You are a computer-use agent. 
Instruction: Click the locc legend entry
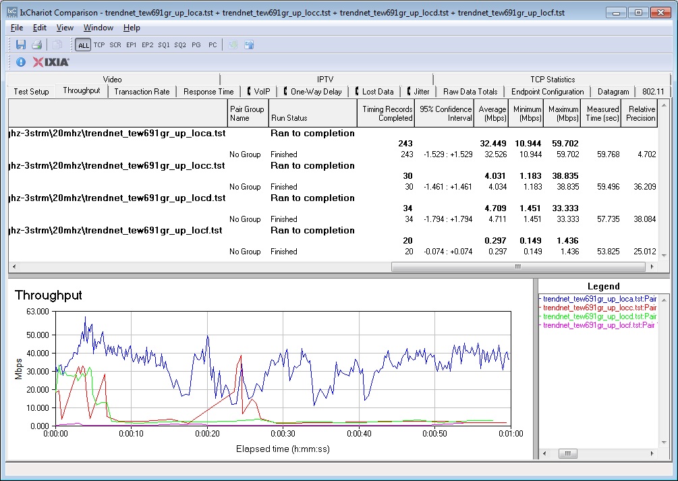599,308
